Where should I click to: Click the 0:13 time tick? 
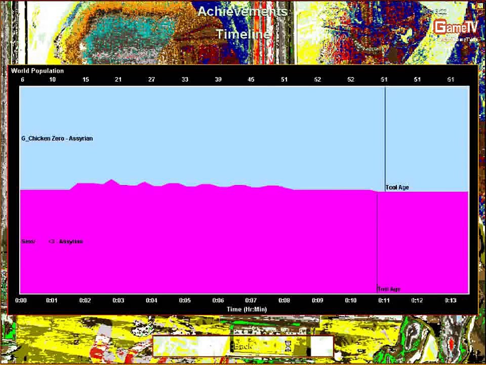point(451,301)
